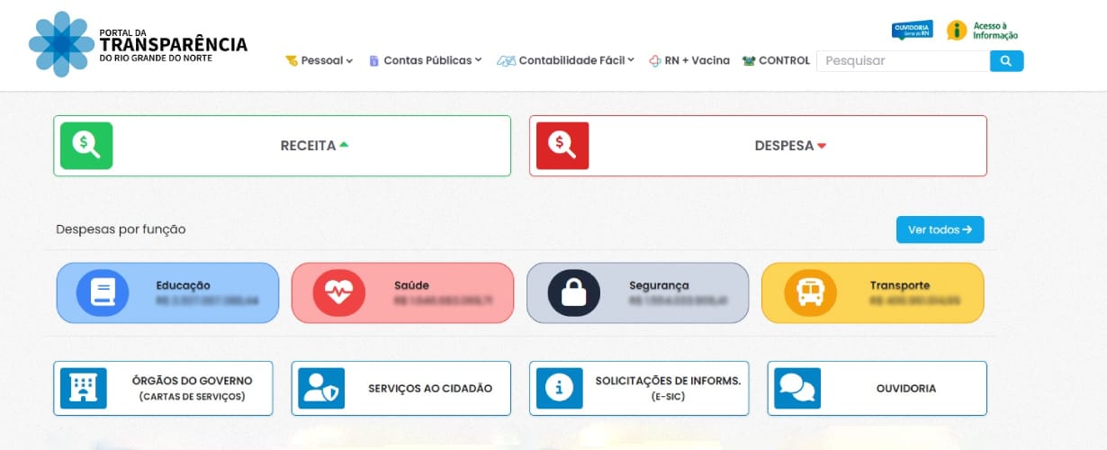The image size is (1107, 450).
Task: Open the CONTROL menu item
Action: [x=776, y=60]
